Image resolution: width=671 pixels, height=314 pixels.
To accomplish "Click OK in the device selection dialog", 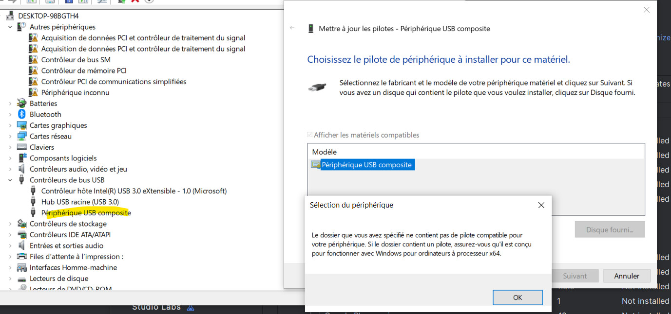I will click(x=518, y=297).
